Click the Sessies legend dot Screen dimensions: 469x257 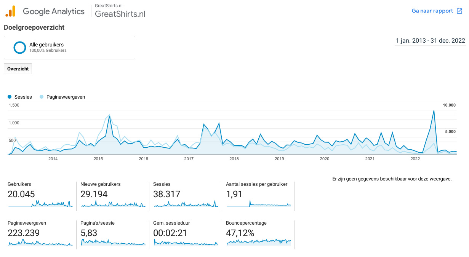pyautogui.click(x=10, y=97)
